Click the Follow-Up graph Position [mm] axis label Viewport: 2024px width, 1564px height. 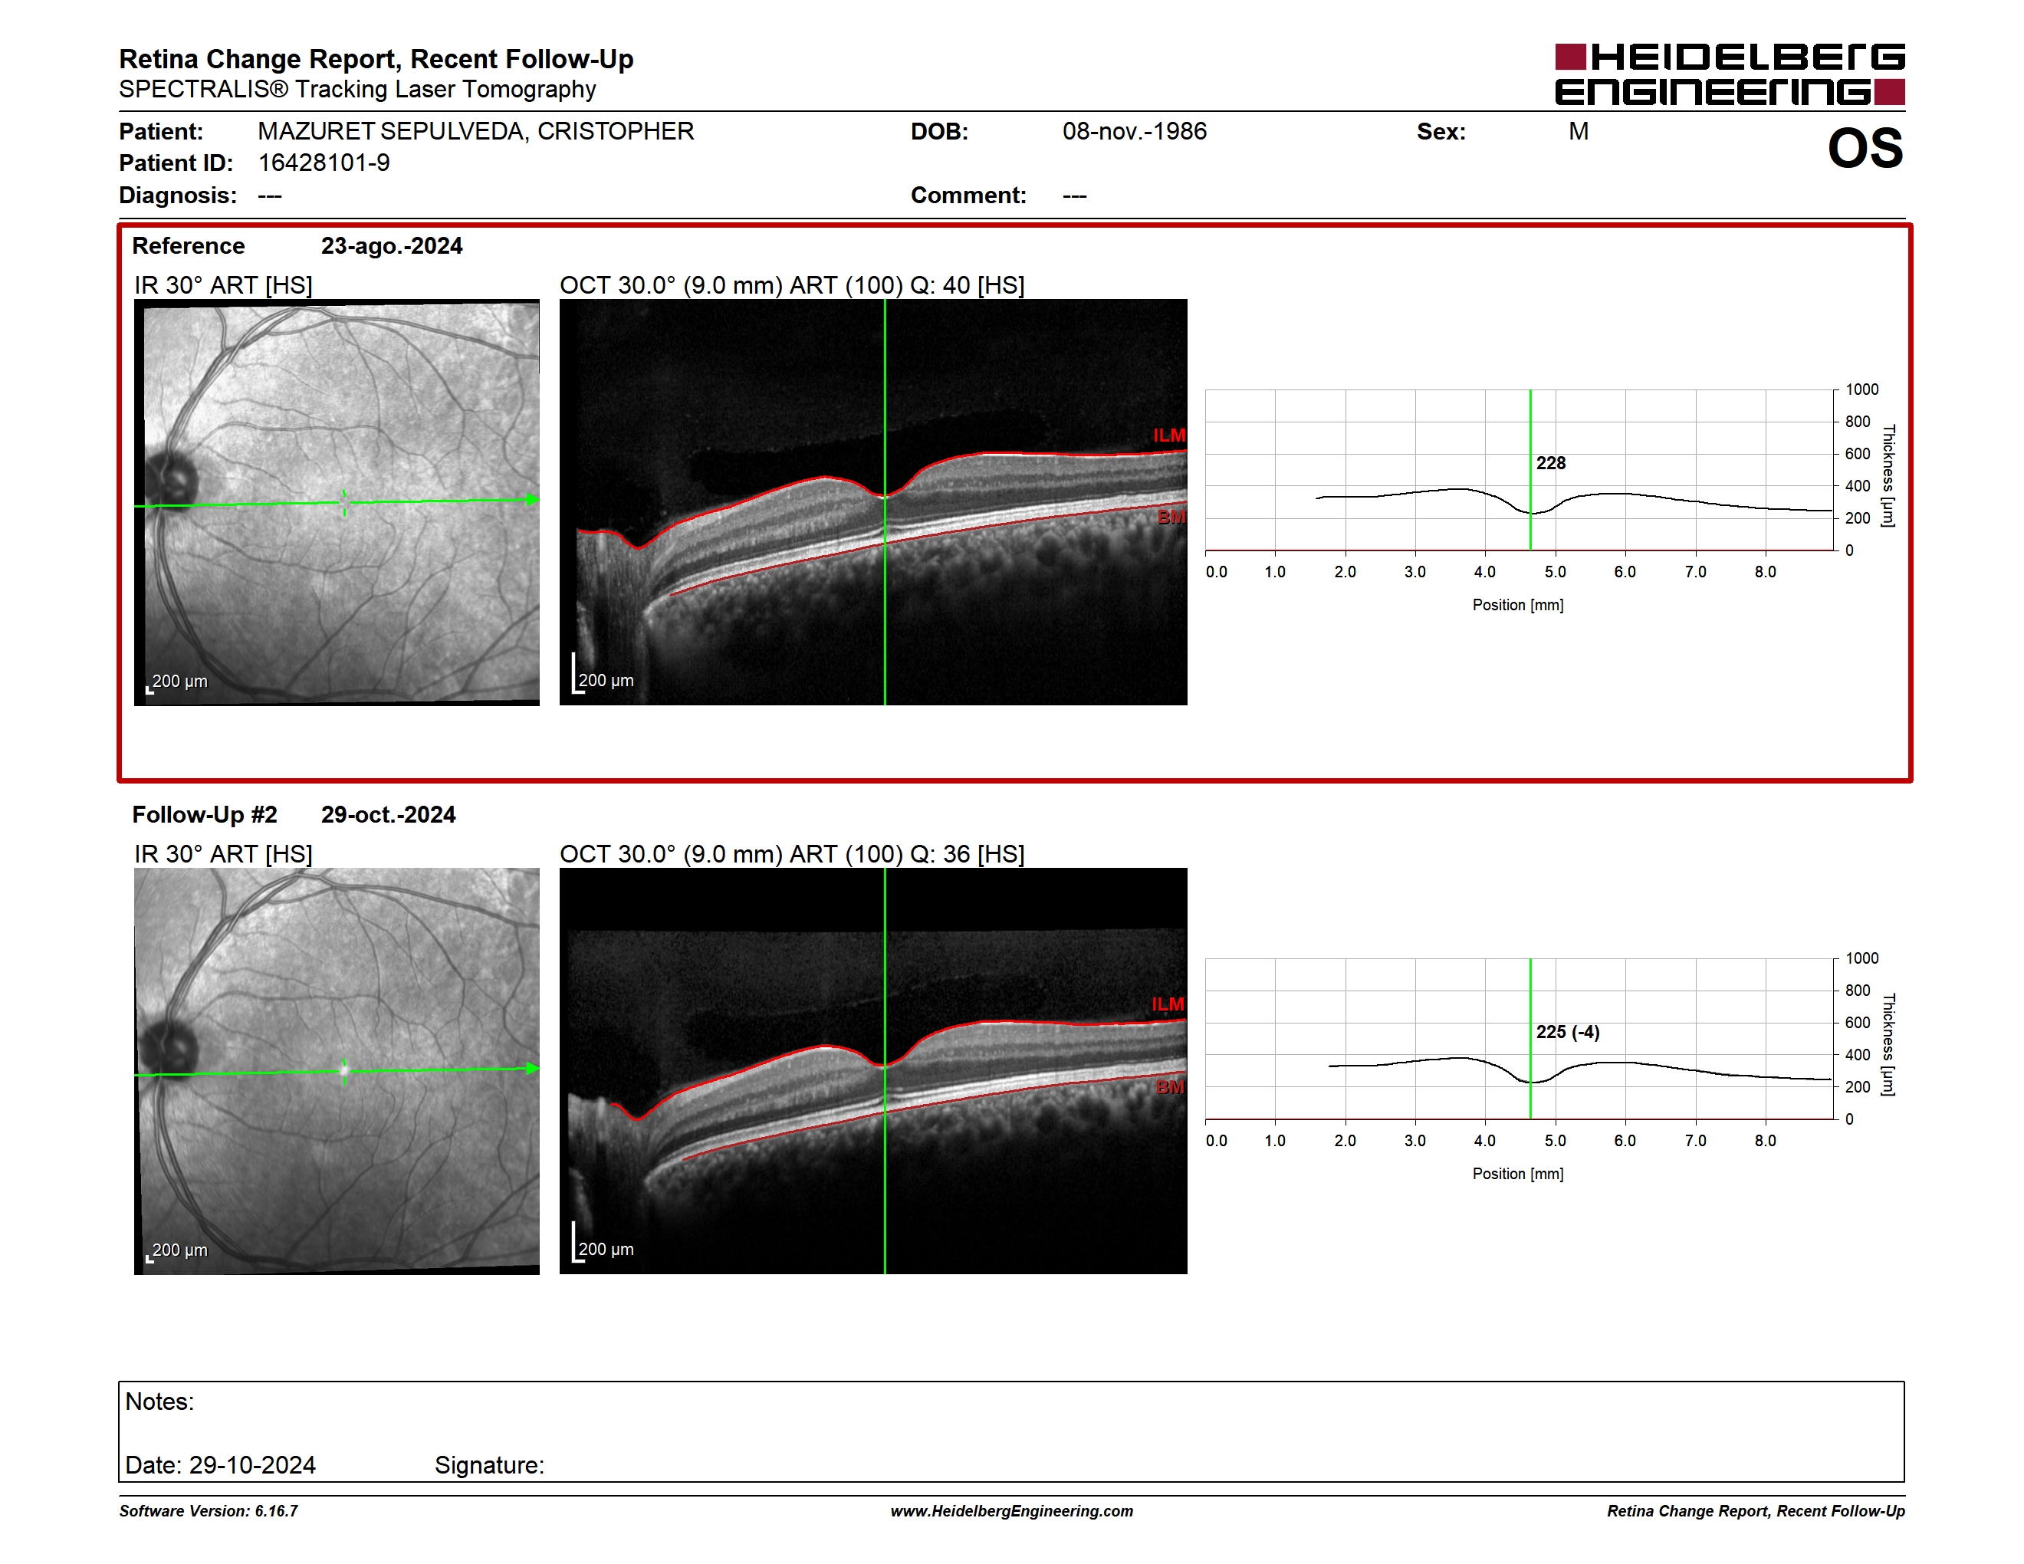point(1518,1174)
